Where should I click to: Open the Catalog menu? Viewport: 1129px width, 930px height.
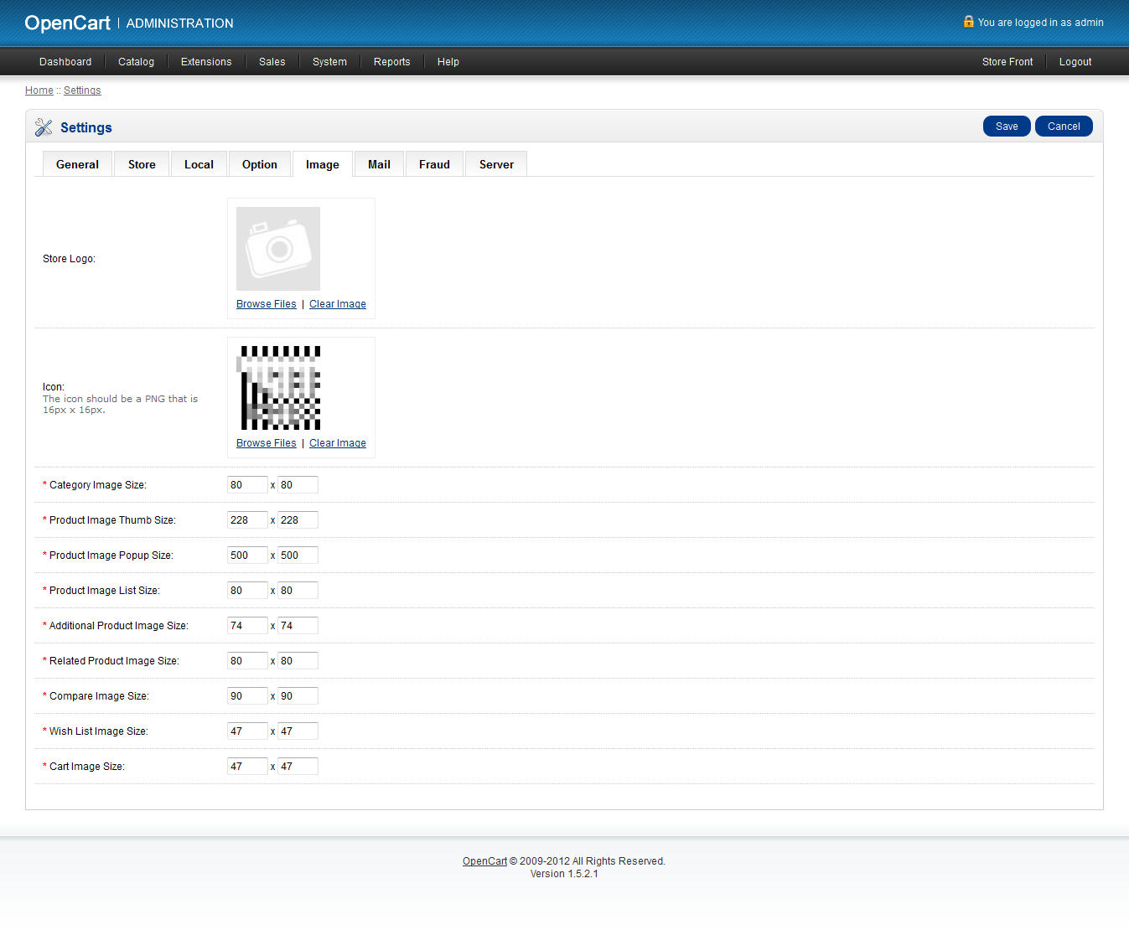pos(136,62)
